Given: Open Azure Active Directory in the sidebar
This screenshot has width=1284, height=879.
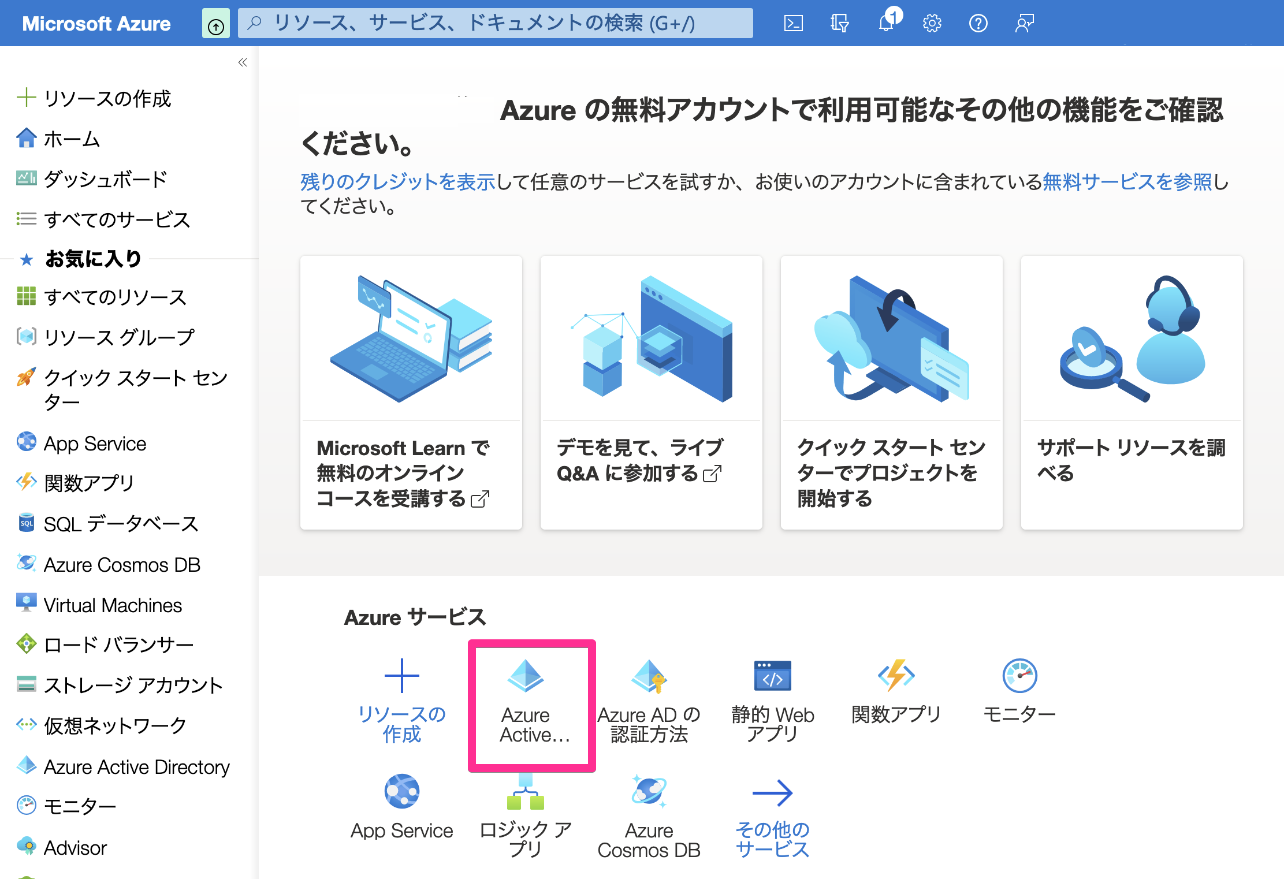Looking at the screenshot, I should click(122, 766).
